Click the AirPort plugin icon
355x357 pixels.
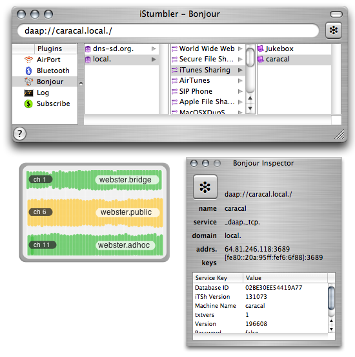[x=28, y=59]
